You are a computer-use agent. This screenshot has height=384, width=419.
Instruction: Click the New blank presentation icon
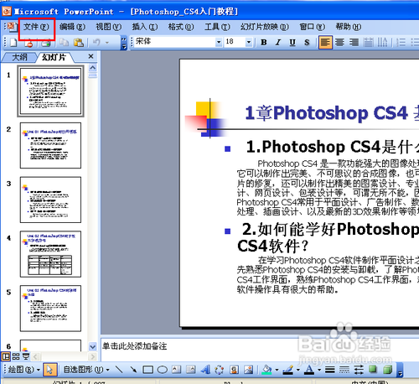[13, 43]
